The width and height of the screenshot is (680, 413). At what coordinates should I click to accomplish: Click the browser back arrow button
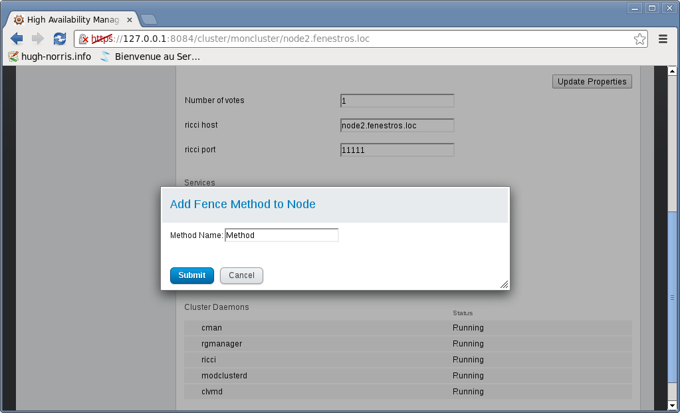point(17,39)
